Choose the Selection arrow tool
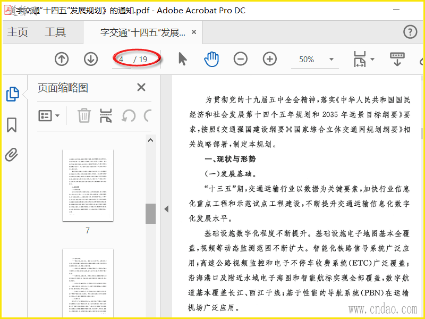The height and width of the screenshot is (319, 425). pos(183,59)
